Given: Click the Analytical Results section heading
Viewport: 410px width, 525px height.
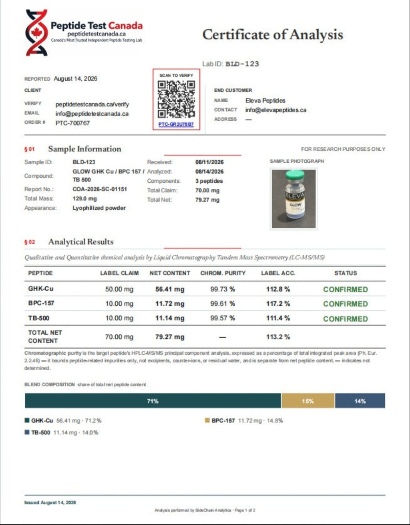Looking at the screenshot, I should tap(80, 242).
